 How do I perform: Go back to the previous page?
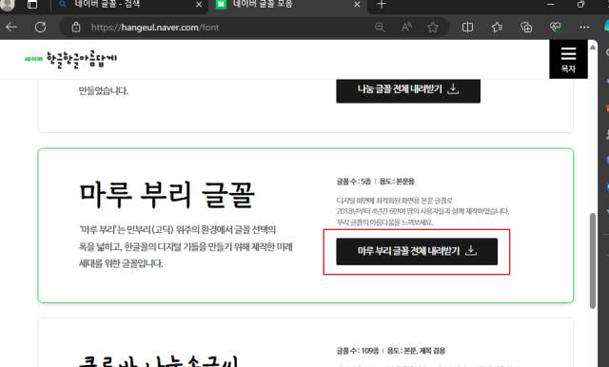click(x=11, y=28)
